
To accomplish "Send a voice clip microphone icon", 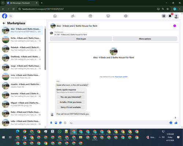I will [x=51, y=123].
